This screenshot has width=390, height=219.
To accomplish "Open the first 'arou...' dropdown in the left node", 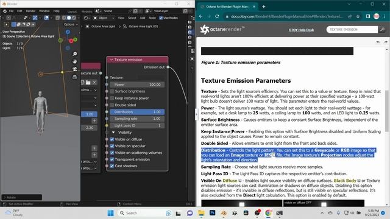I will pos(89,161).
